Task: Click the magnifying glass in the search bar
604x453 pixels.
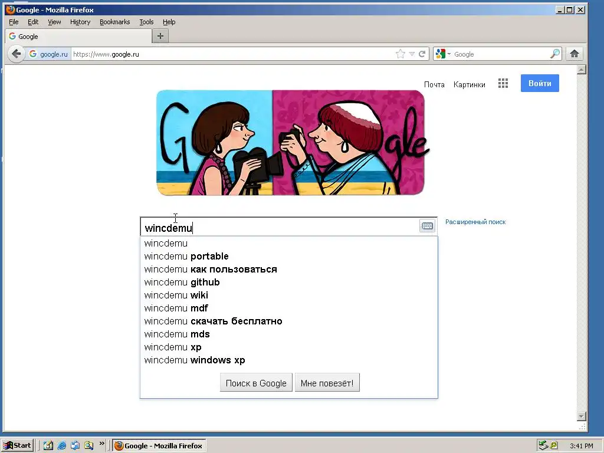Action: [x=555, y=54]
